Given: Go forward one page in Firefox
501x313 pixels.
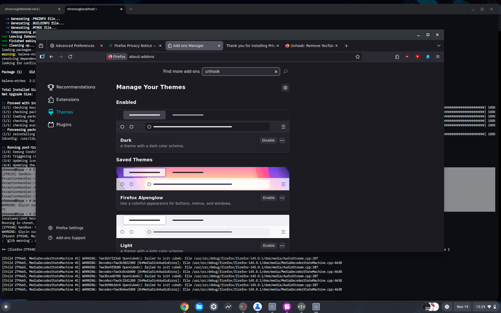Looking at the screenshot, I should [61, 57].
